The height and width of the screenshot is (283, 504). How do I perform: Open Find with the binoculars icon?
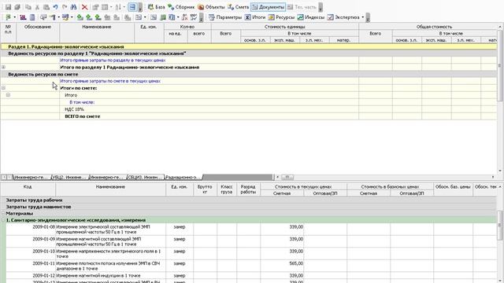coord(73,7)
